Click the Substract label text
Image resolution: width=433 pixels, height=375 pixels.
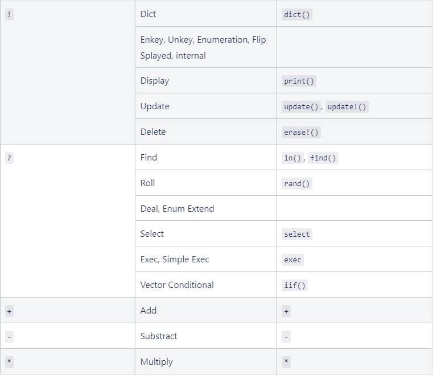tap(159, 336)
